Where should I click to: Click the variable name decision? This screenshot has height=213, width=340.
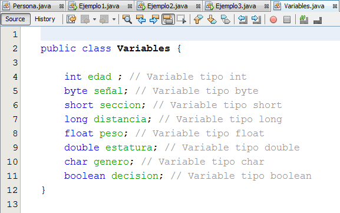coord(135,176)
